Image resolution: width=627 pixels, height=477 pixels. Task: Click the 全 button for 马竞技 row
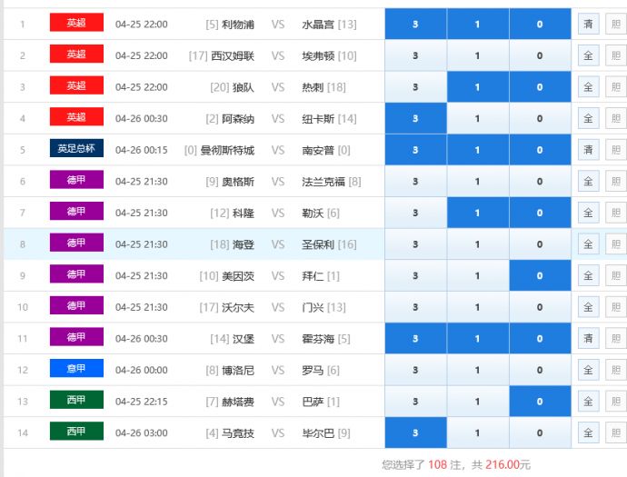(588, 433)
